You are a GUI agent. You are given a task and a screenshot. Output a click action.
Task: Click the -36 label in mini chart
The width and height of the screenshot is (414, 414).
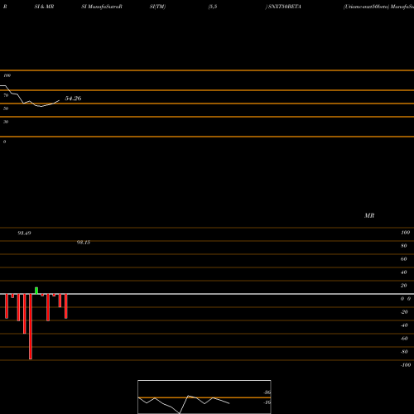click(x=267, y=392)
